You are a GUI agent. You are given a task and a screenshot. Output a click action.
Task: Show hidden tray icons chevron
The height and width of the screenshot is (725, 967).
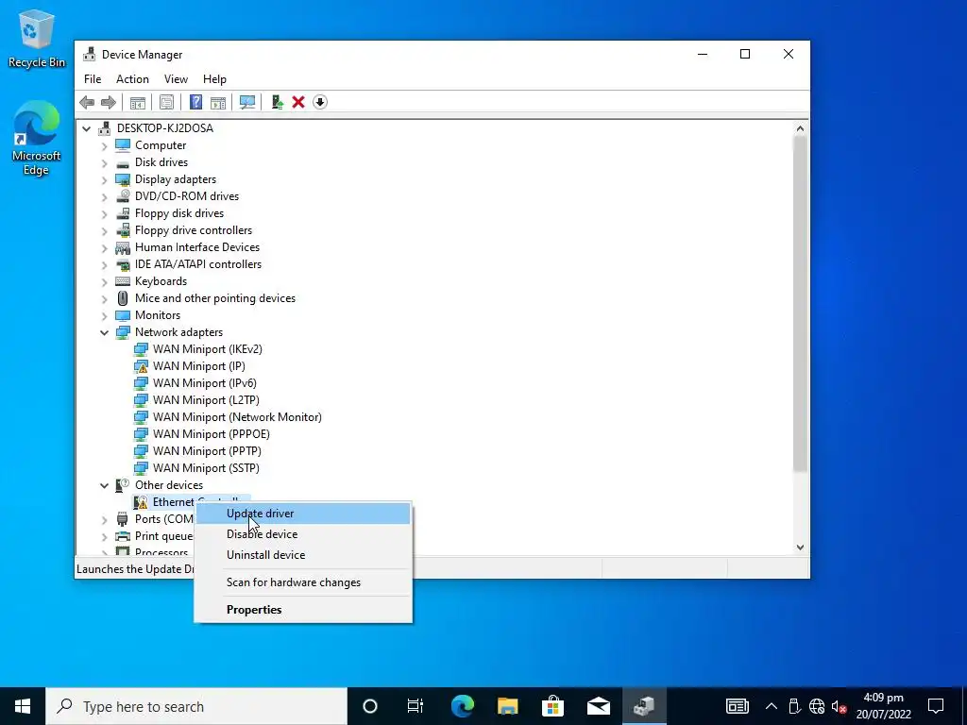[771, 706]
